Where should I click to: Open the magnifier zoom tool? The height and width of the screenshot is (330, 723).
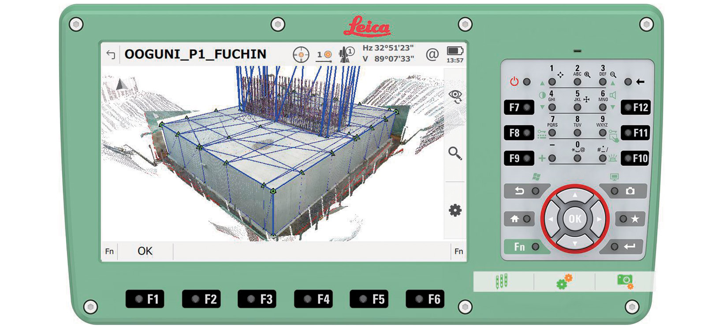[455, 153]
